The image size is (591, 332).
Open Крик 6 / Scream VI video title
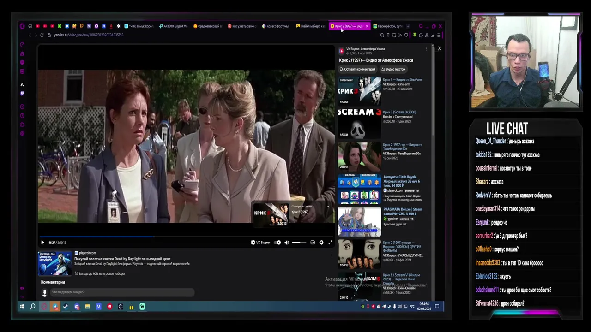click(402, 279)
